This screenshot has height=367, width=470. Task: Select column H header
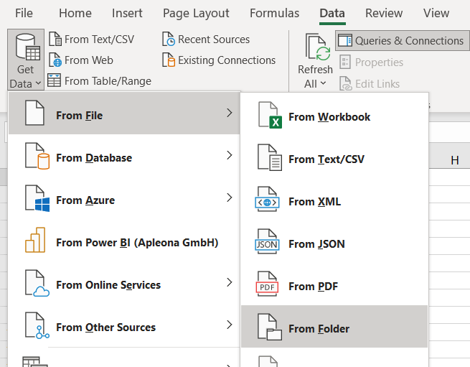point(454,160)
